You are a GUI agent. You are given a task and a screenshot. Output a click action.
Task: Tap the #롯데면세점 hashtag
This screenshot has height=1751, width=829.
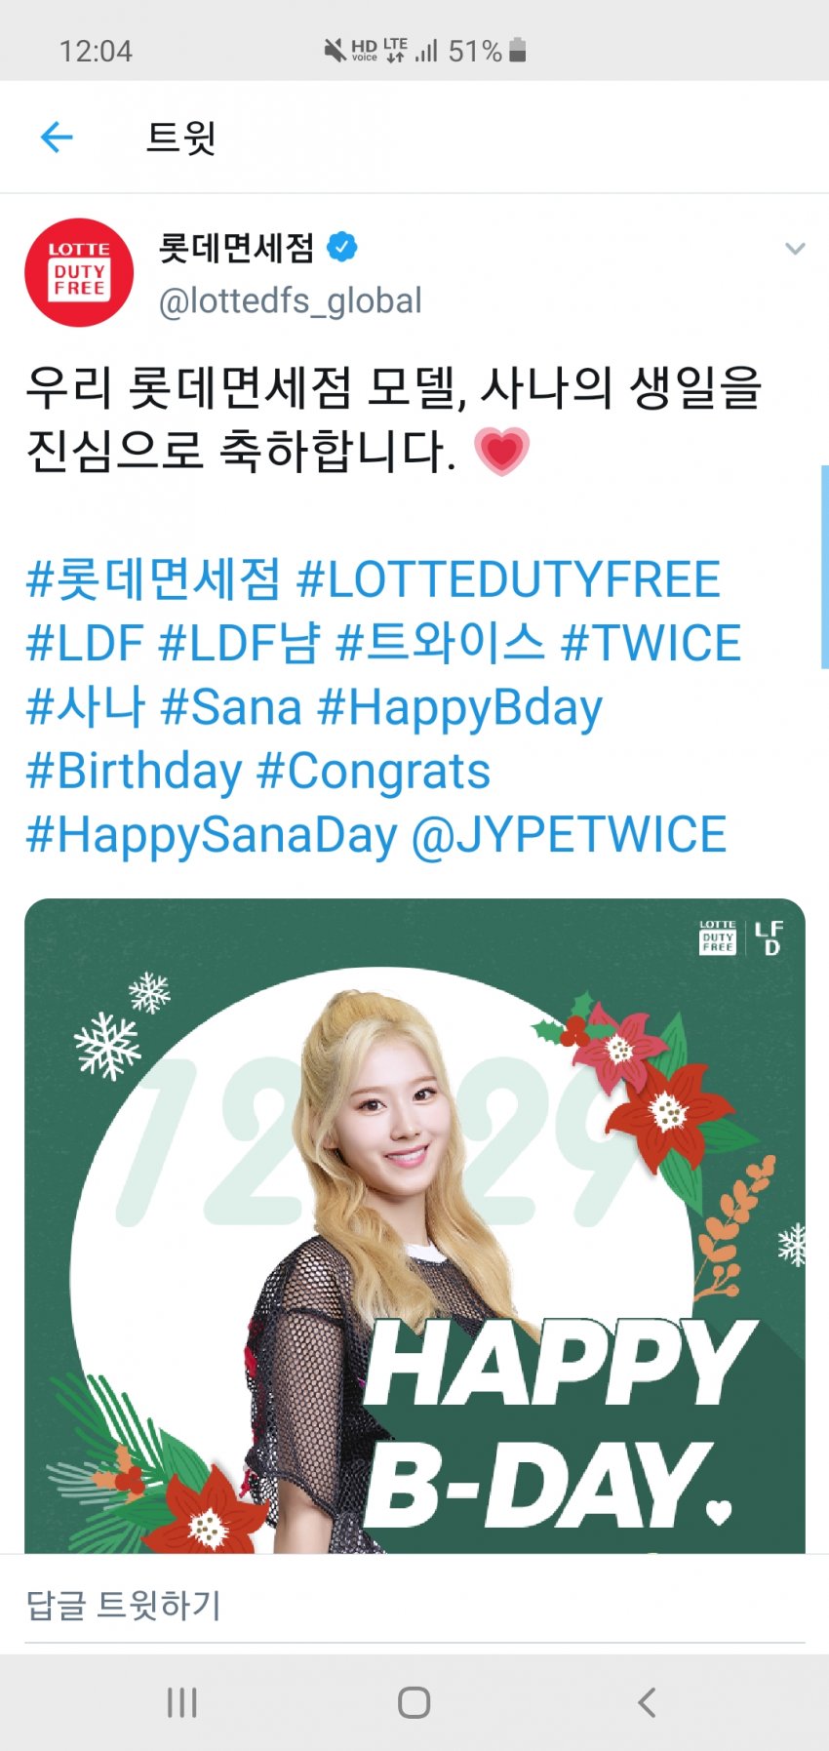(153, 579)
